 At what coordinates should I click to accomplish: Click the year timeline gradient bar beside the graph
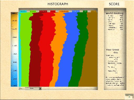14,49
